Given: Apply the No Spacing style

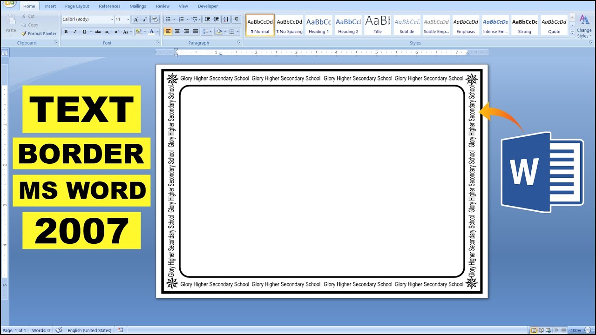Looking at the screenshot, I should click(x=289, y=25).
